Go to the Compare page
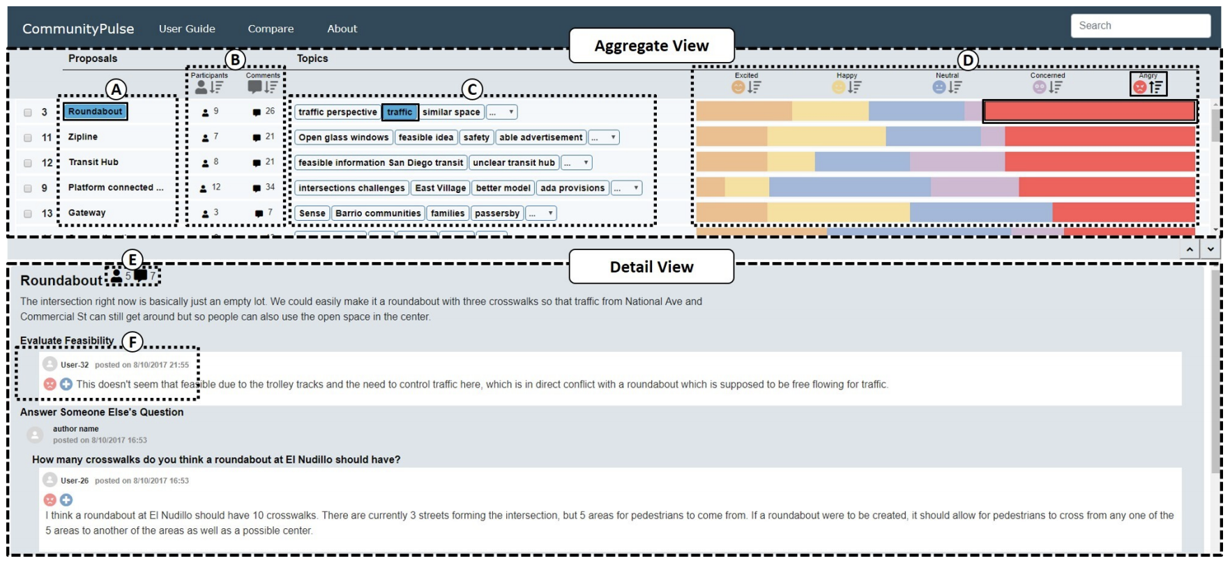This screenshot has width=1230, height=563. (271, 29)
